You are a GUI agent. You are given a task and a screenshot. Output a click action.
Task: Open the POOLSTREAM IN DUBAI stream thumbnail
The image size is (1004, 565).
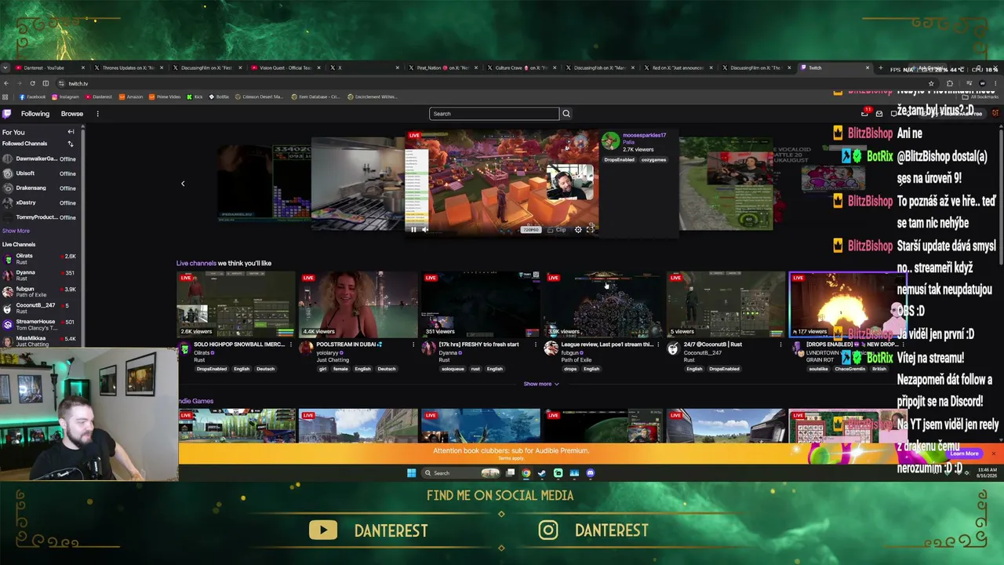coord(358,304)
